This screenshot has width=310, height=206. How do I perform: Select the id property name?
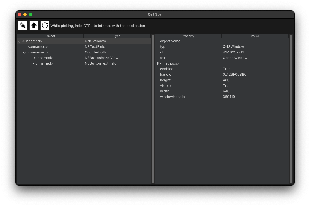tap(161, 52)
